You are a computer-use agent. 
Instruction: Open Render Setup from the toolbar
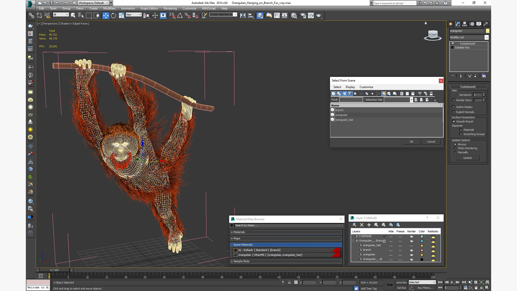pyautogui.click(x=303, y=15)
